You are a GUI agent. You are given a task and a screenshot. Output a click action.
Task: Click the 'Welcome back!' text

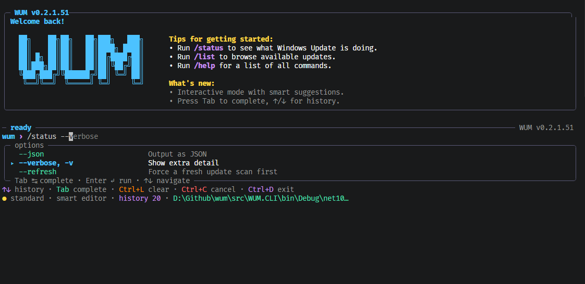coord(38,22)
